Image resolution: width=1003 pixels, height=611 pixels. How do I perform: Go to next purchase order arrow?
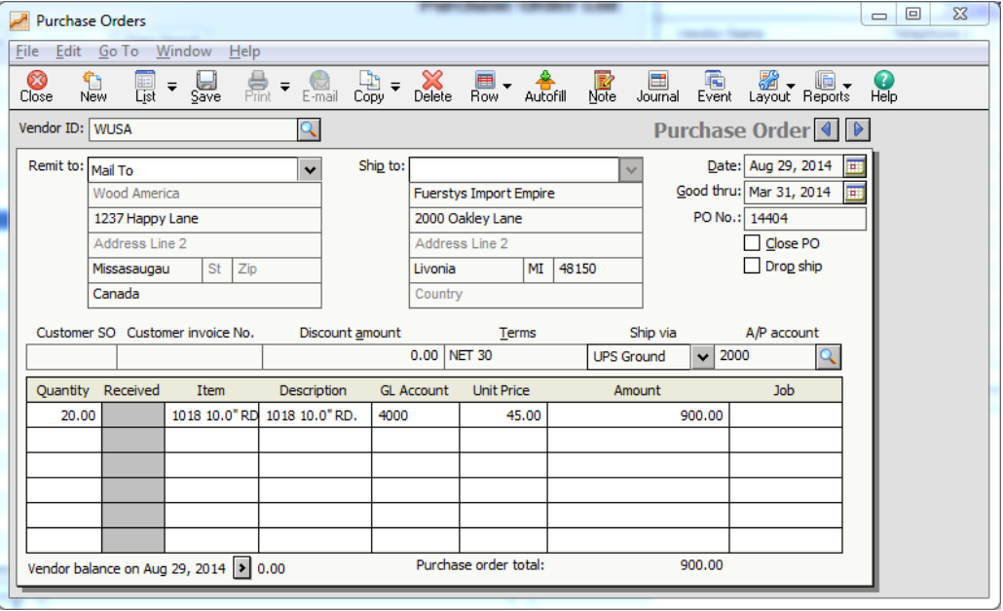click(x=858, y=130)
